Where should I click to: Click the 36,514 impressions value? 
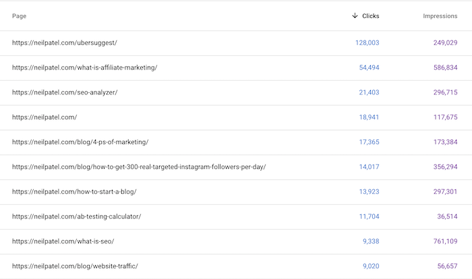pyautogui.click(x=447, y=216)
